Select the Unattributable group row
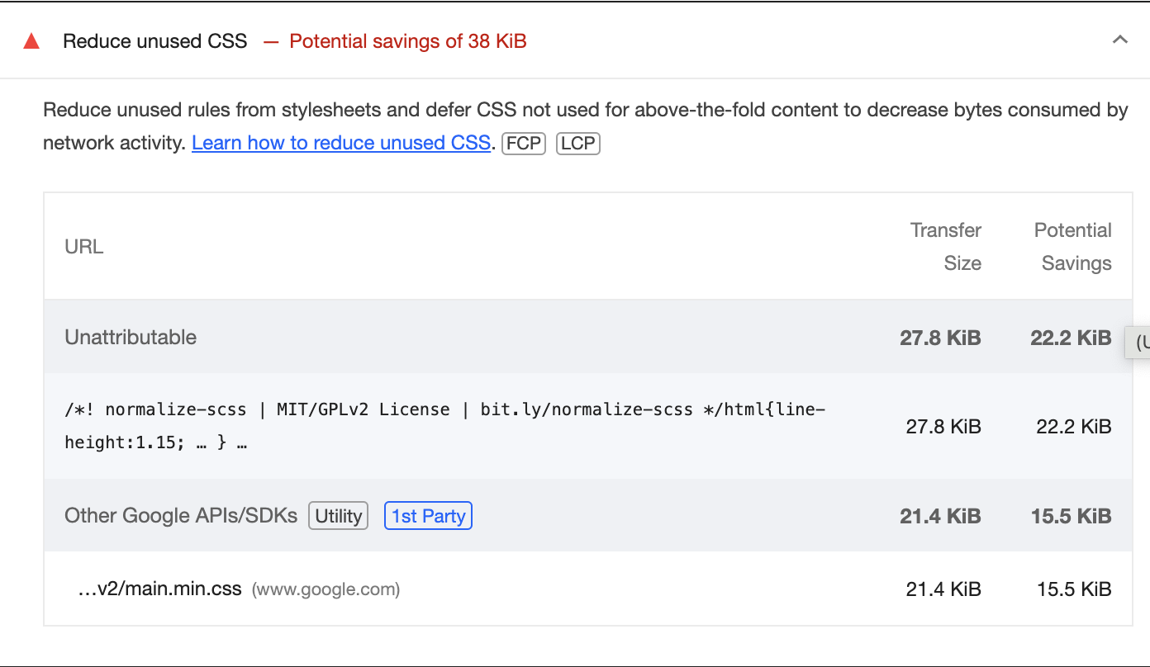The width and height of the screenshot is (1150, 667). 131,337
